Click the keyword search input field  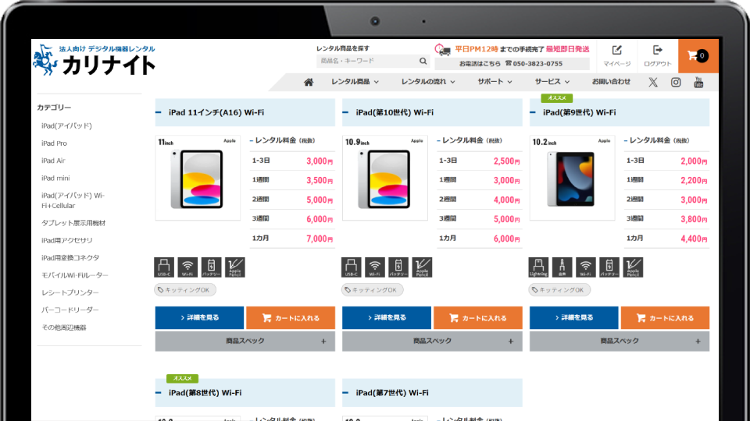(366, 61)
